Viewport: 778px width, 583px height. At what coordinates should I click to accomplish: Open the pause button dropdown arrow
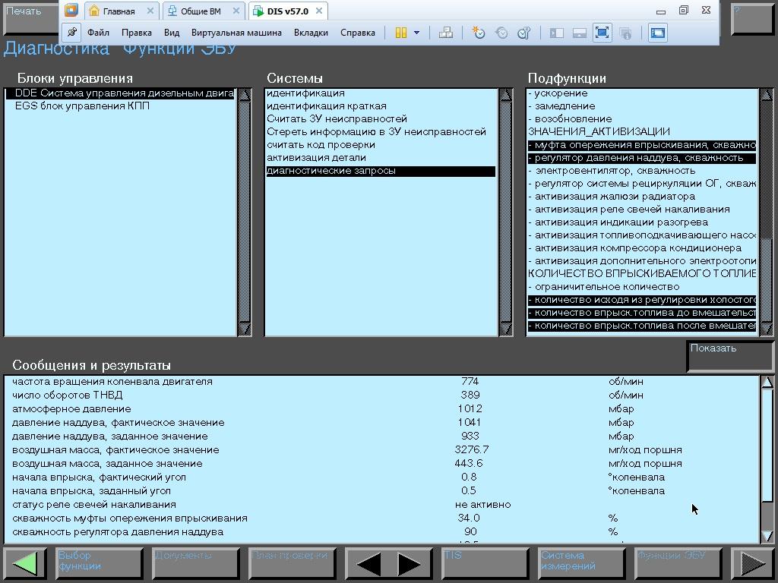(x=417, y=33)
